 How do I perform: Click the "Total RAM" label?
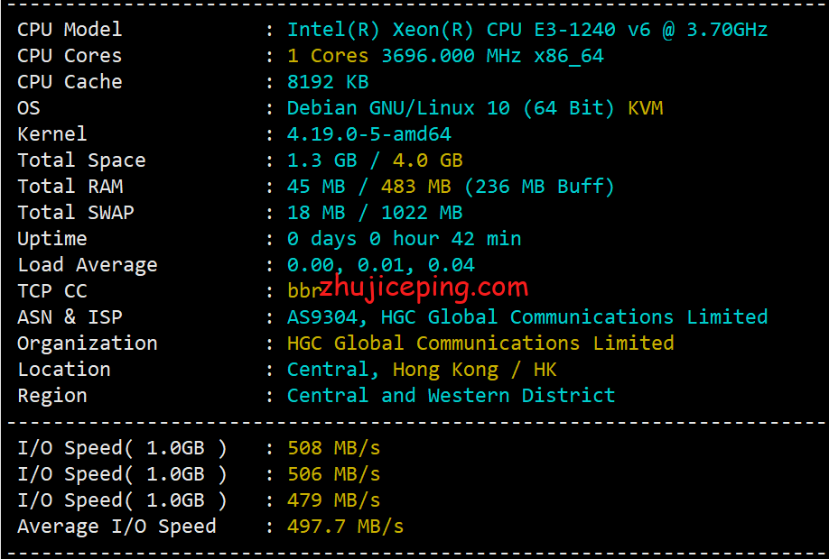[70, 187]
